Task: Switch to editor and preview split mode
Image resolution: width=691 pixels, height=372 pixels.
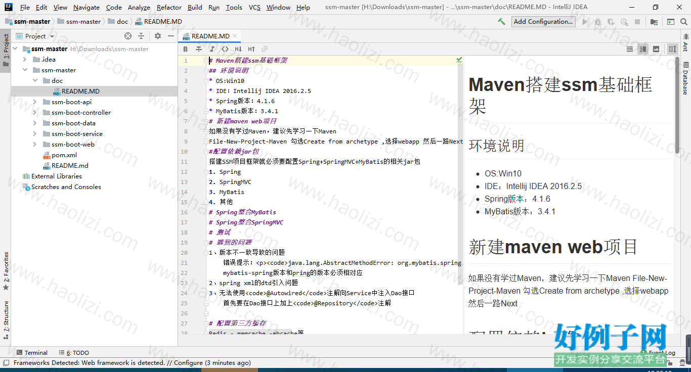Action: (x=643, y=49)
